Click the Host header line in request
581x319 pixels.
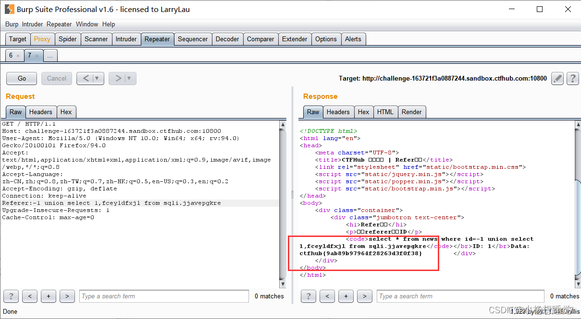[111, 131]
